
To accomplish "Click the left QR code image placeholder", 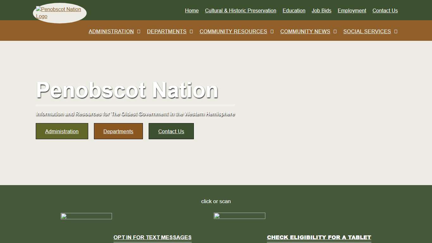I will pyautogui.click(x=86, y=216).
